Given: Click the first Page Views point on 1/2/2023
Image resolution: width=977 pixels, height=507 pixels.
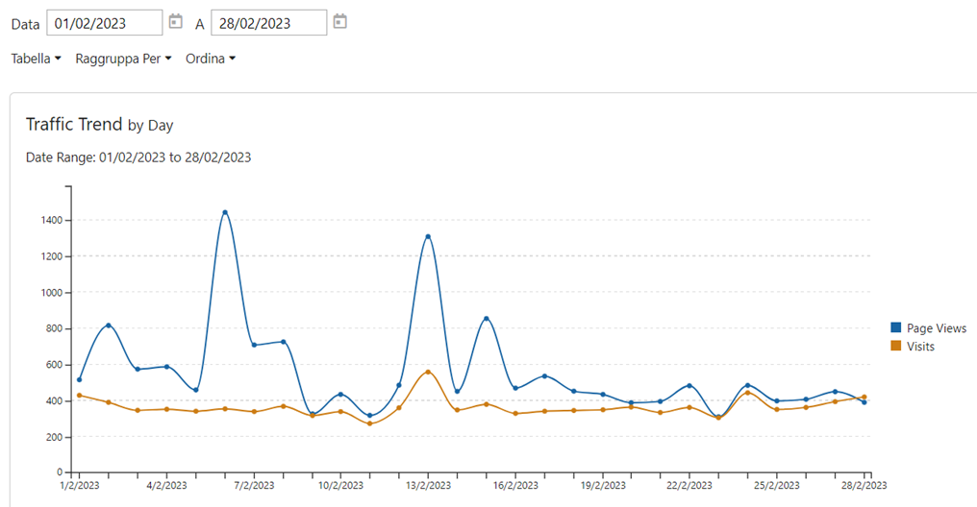Looking at the screenshot, I should pos(79,379).
